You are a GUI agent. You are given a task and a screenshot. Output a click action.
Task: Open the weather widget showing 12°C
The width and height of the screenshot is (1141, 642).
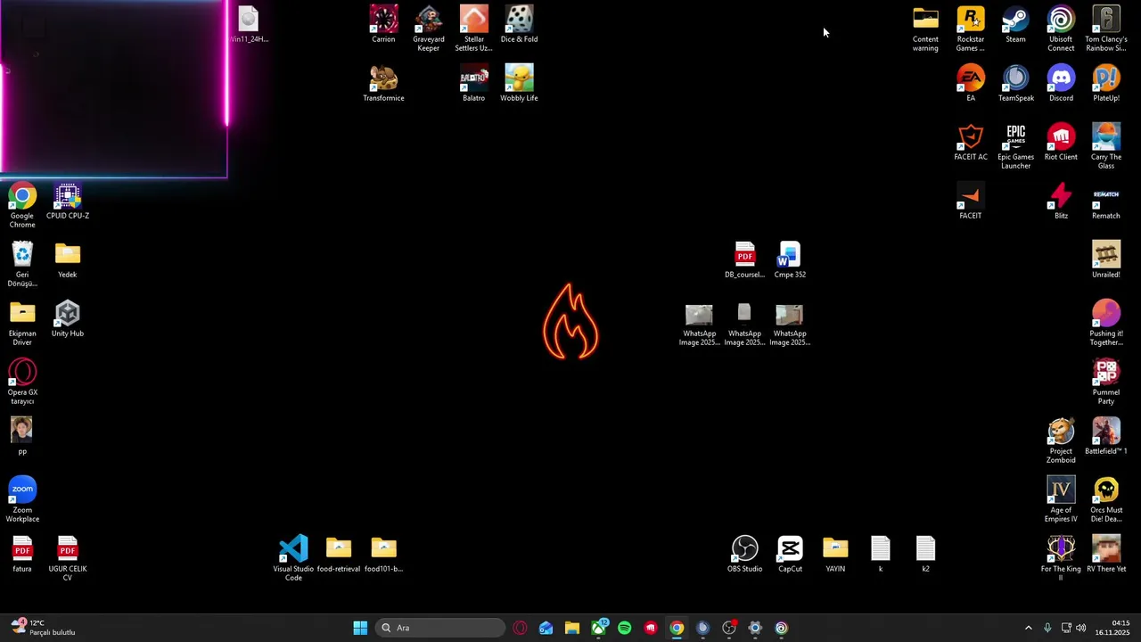(x=44, y=628)
